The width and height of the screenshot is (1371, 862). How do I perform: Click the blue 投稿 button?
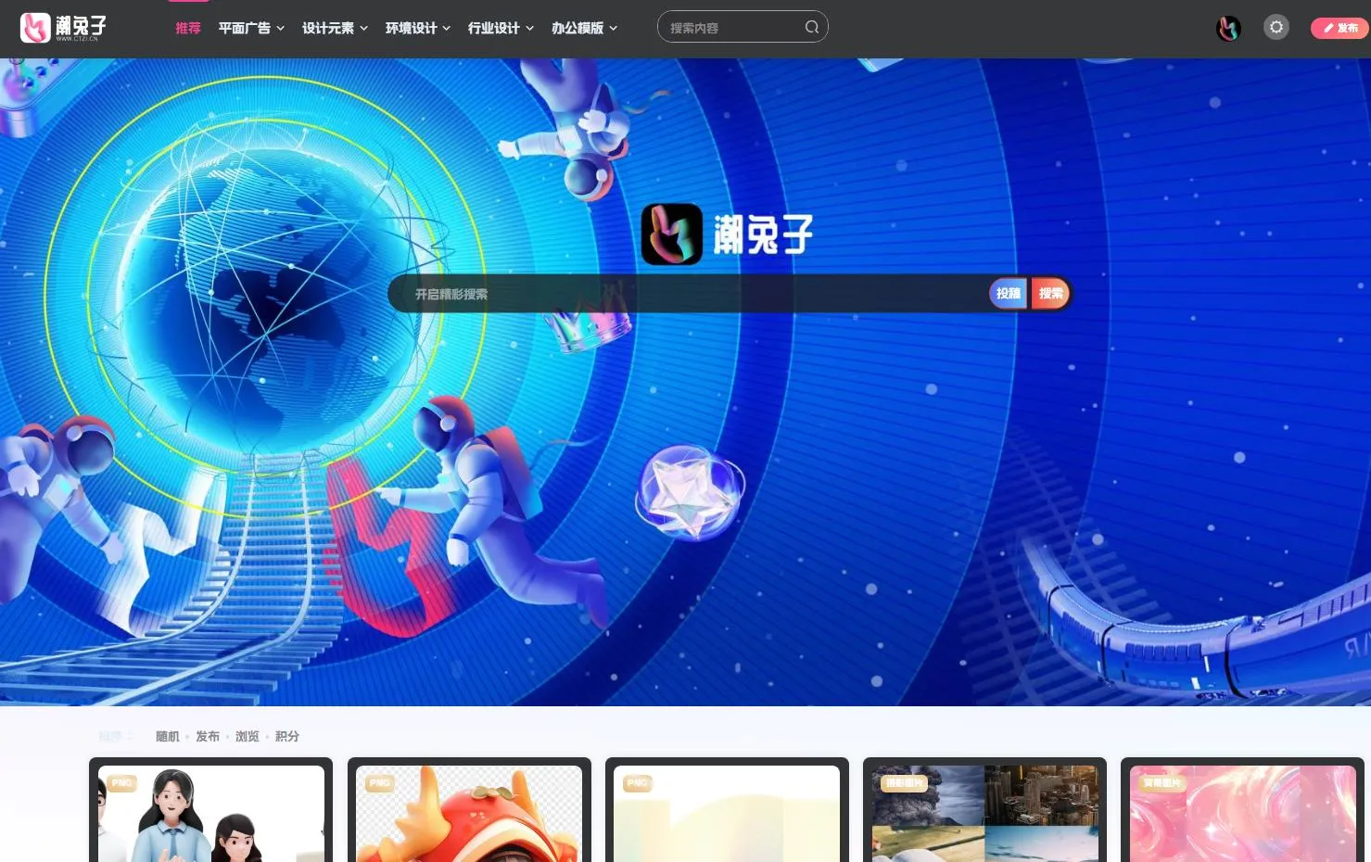coord(1008,293)
